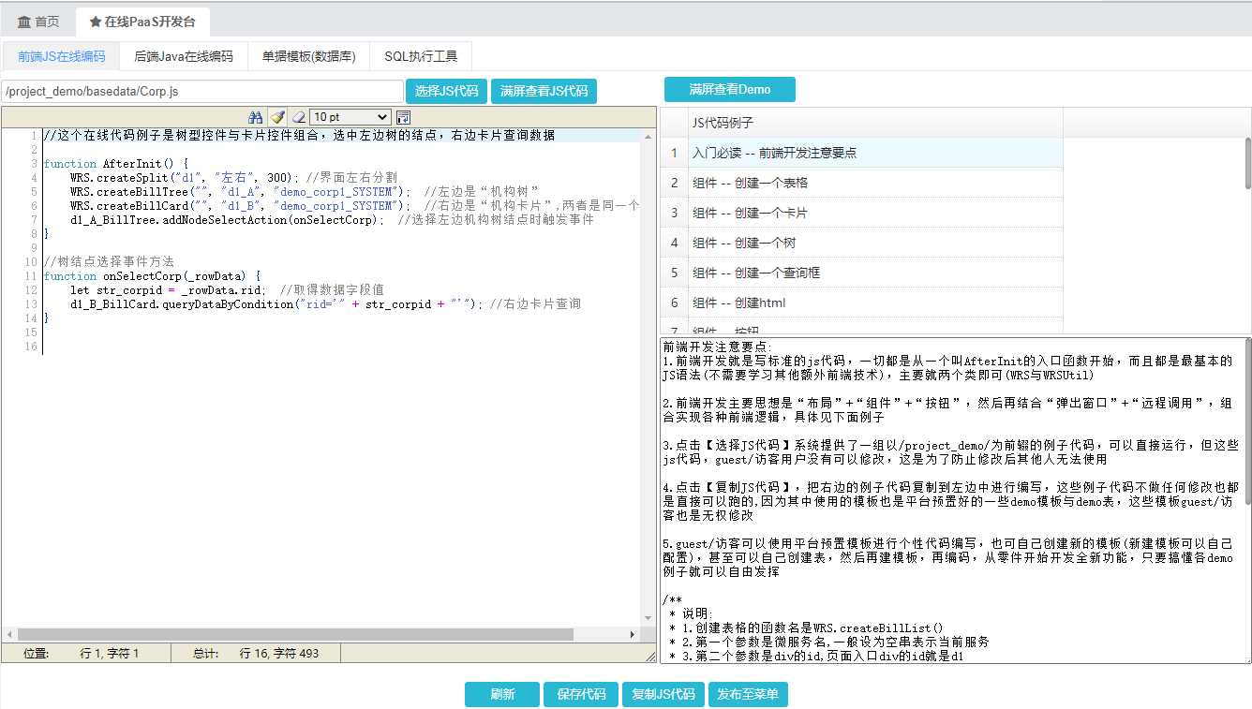
Task: Click the eraser icon in editor toolbar
Action: coord(298,117)
